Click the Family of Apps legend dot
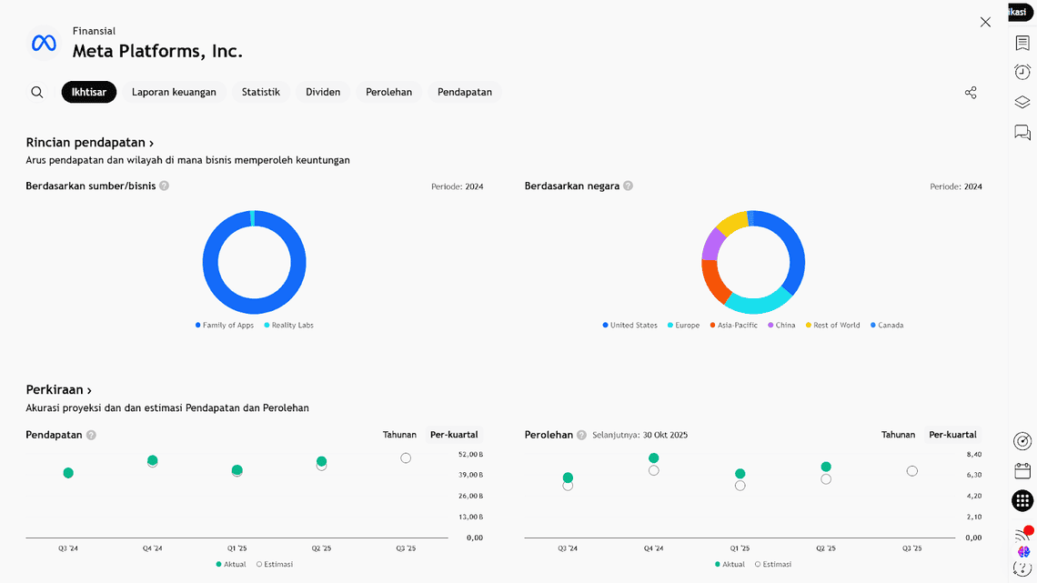Viewport: 1037px width, 583px height. click(198, 326)
